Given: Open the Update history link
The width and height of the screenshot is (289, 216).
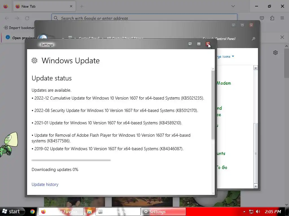Looking at the screenshot, I should click(x=45, y=184).
